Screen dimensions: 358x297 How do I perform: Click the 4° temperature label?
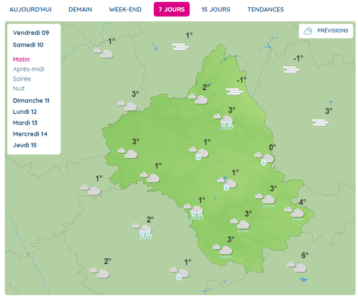(303, 202)
